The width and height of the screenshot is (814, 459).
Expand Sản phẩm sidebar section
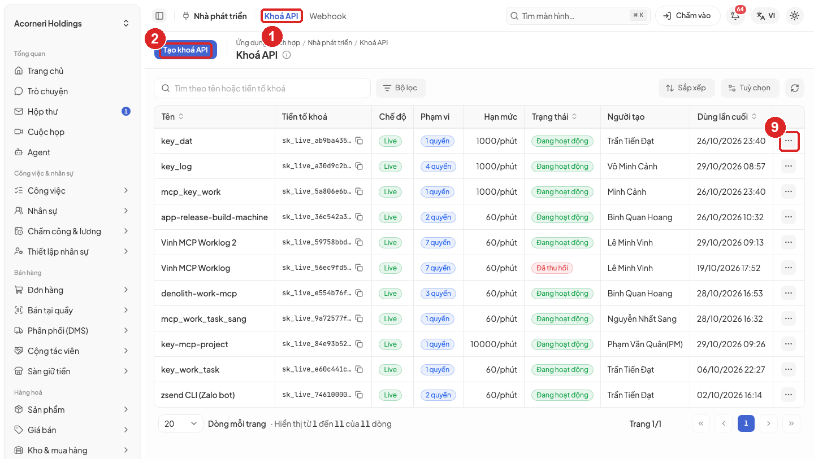pos(72,410)
